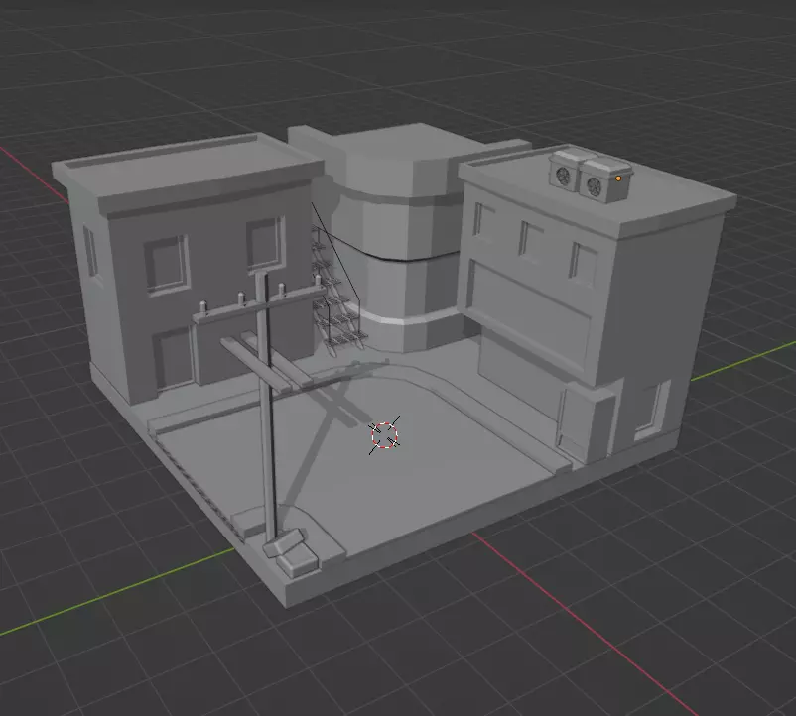Image resolution: width=796 pixels, height=716 pixels.
Task: Select the upper crossarm with insulators on the pole
Action: coord(256,303)
